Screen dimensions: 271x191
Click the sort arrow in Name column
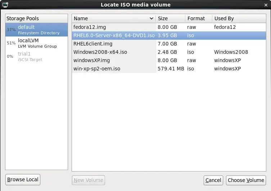tap(152, 18)
